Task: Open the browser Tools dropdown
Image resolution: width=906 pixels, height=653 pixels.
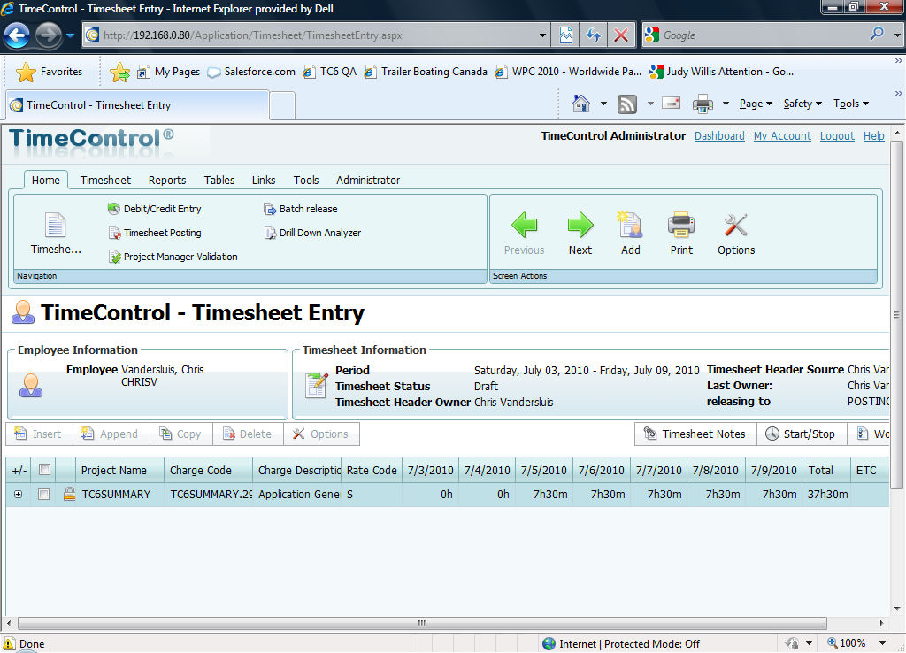Action: click(x=851, y=104)
